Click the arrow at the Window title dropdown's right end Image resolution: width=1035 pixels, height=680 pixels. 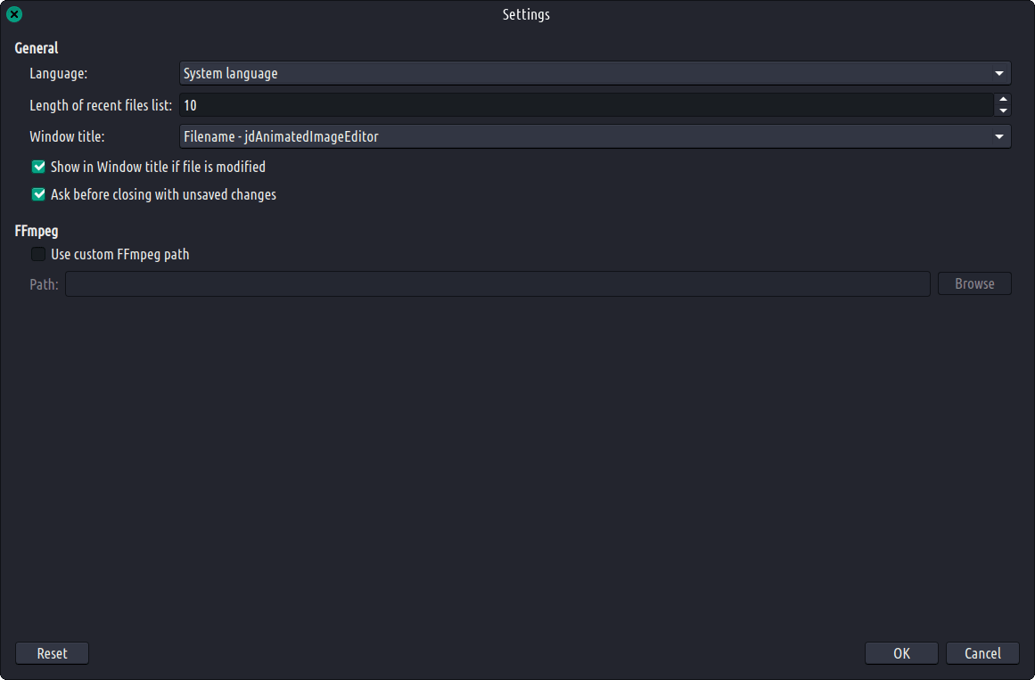click(x=998, y=136)
